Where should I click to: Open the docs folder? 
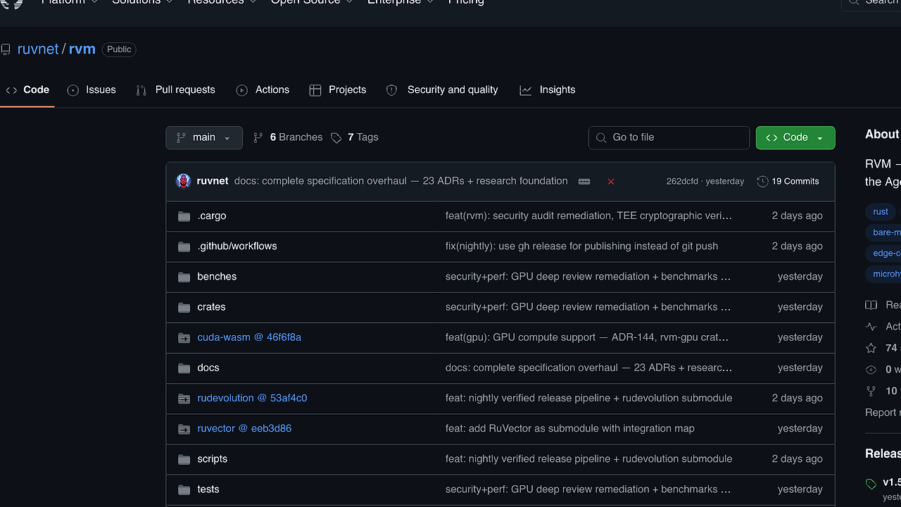[x=208, y=368]
